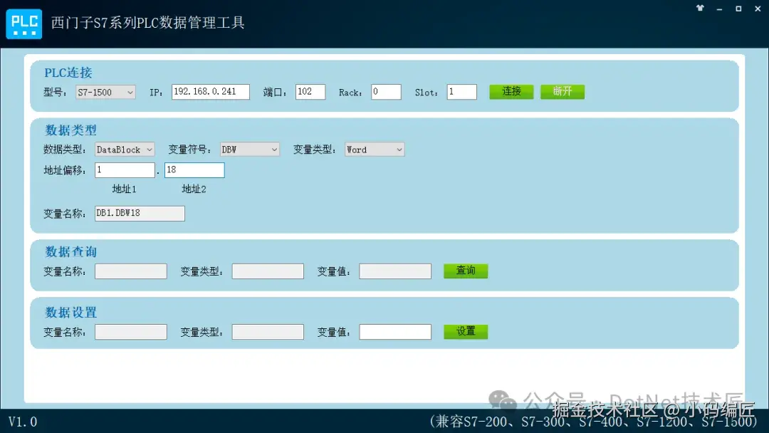Viewport: 769px width, 433px height.
Task: Click the port field showing 102
Action: coord(310,92)
